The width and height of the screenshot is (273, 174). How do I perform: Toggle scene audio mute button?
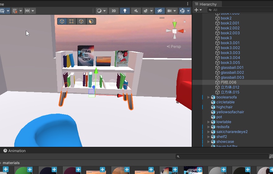point(136,11)
